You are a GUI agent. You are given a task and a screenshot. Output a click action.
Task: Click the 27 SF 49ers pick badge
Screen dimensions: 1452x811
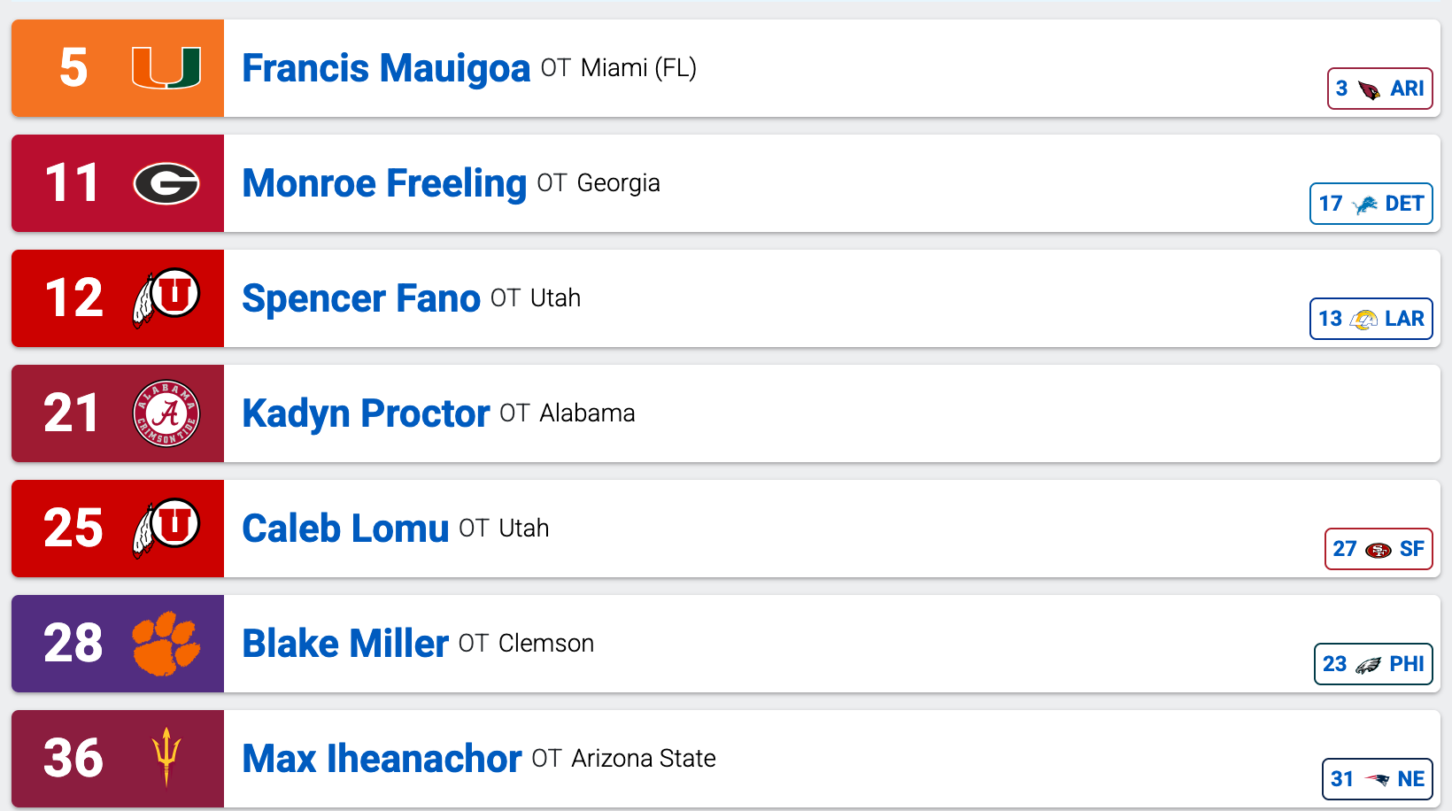point(1379,549)
